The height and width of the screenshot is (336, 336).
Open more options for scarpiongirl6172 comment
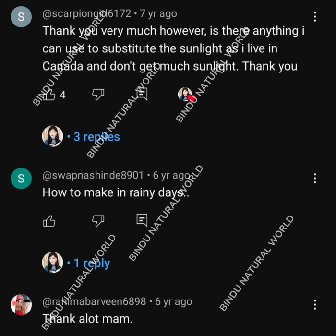[315, 16]
